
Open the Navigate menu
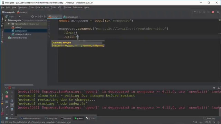(22, 8)
